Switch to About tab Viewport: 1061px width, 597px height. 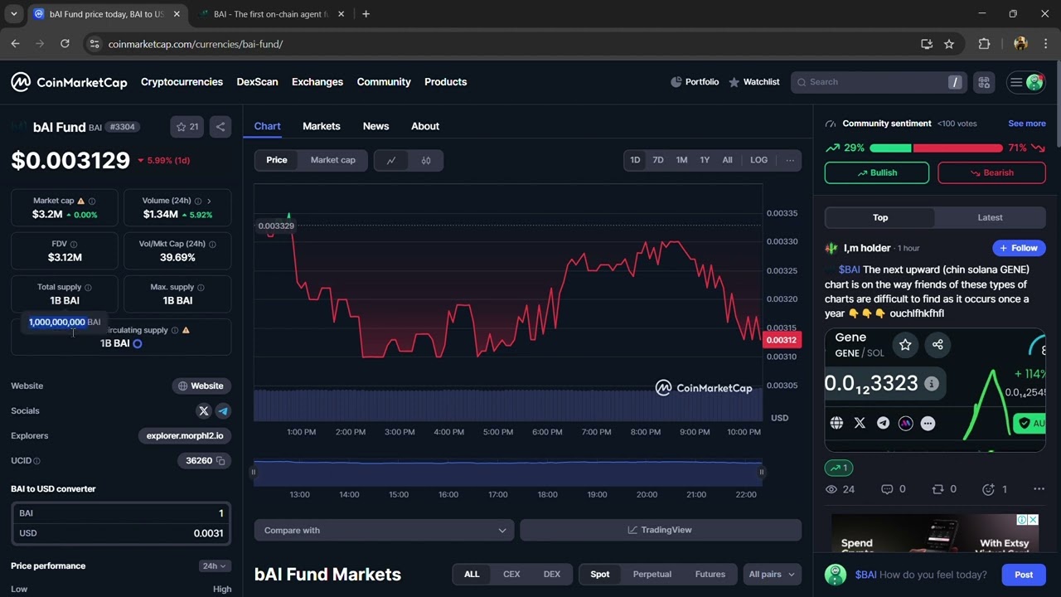click(425, 126)
